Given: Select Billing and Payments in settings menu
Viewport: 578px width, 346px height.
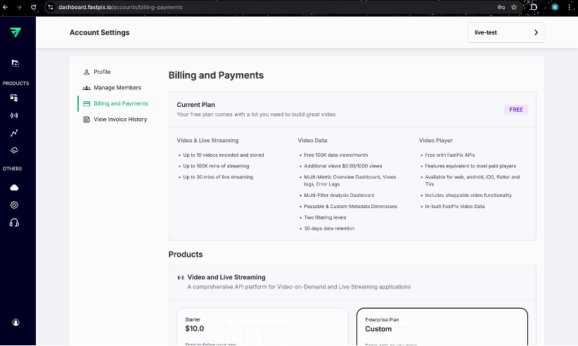Looking at the screenshot, I should tap(116, 103).
